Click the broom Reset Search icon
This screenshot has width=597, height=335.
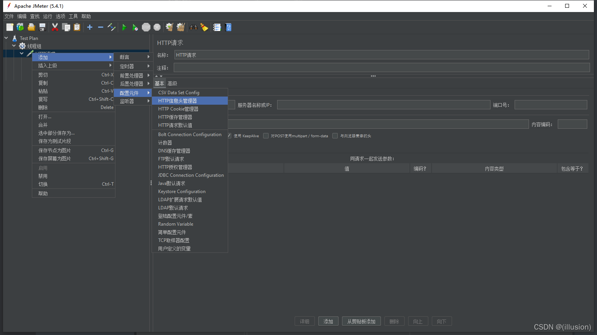pyautogui.click(x=204, y=27)
